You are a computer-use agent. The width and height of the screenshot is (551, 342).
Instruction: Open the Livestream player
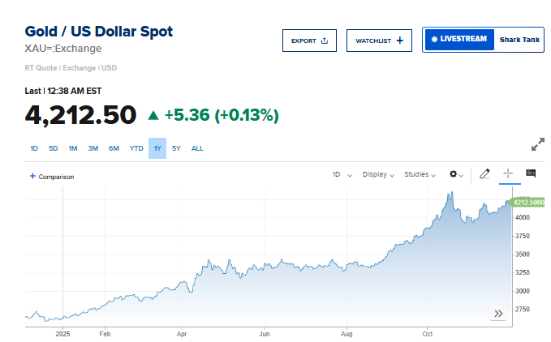[458, 39]
